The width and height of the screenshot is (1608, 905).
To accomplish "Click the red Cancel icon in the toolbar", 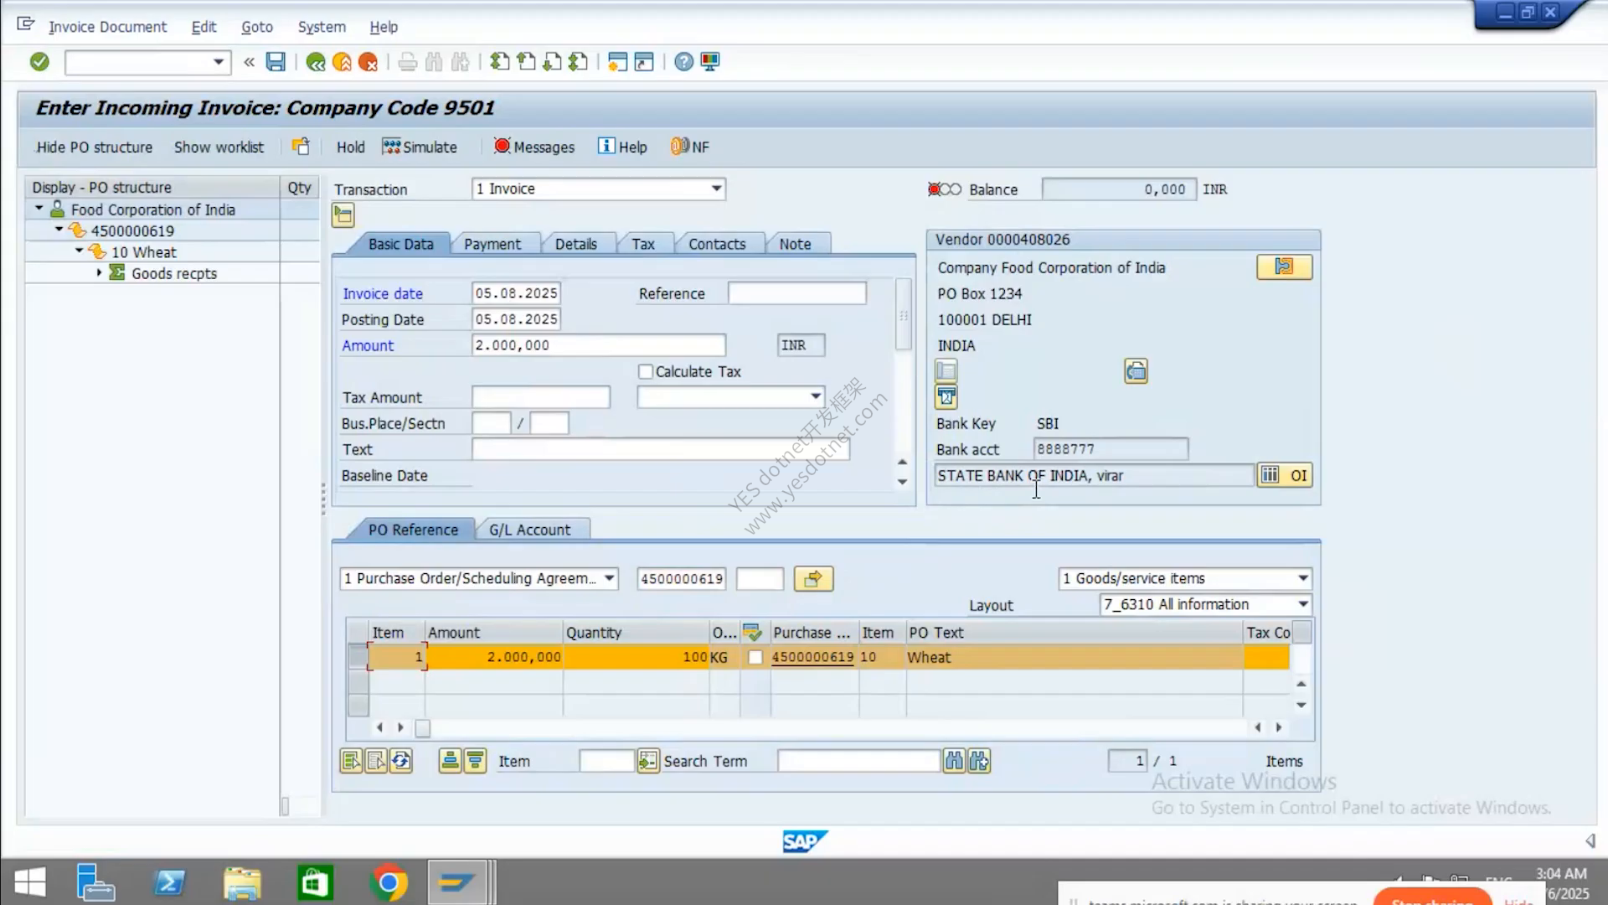I will (x=368, y=61).
